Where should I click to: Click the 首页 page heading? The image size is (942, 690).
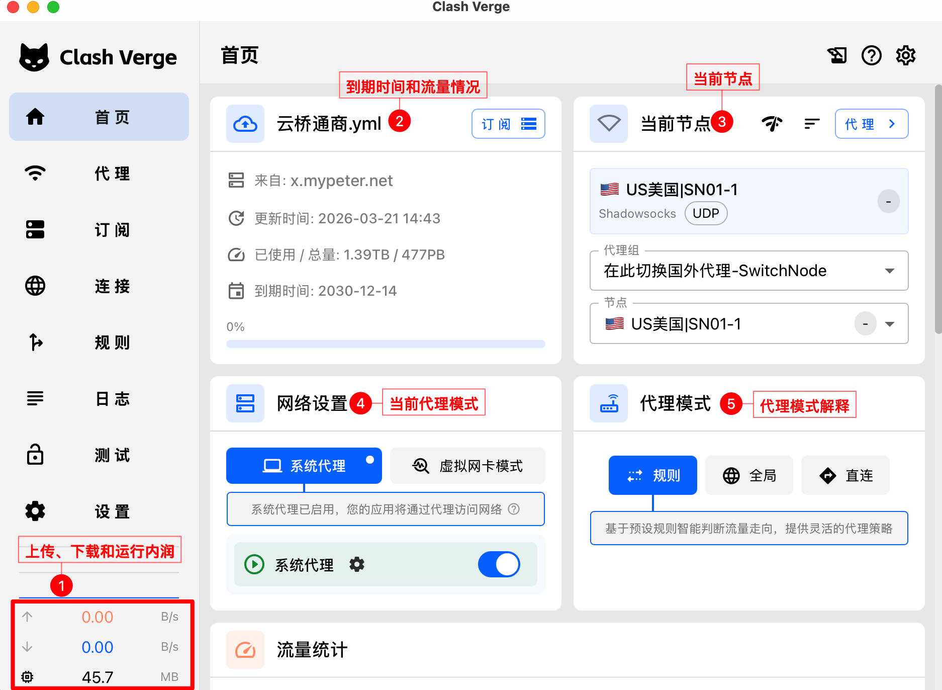(x=240, y=55)
